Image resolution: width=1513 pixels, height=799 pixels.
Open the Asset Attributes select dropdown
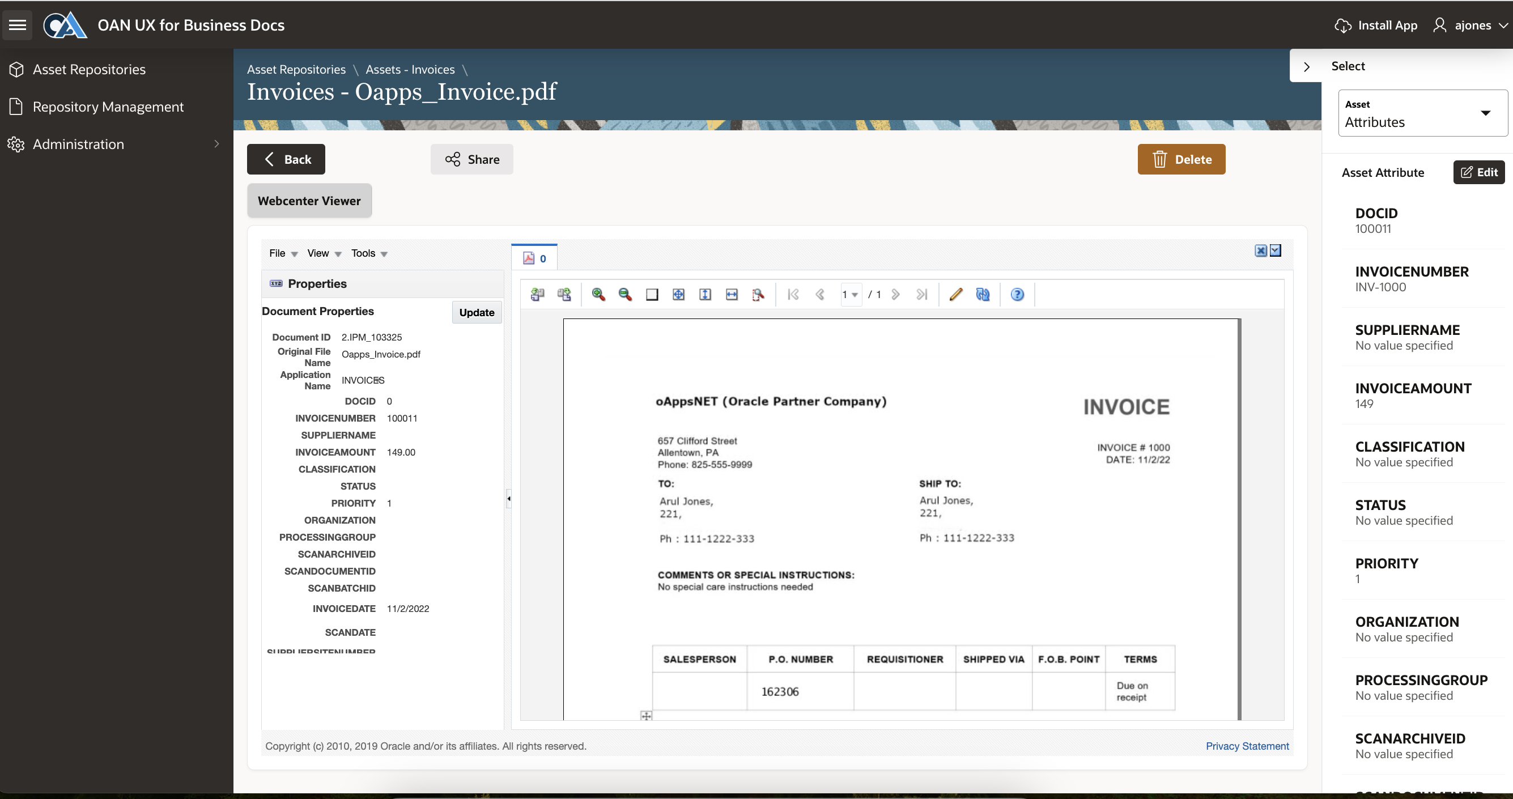(x=1422, y=113)
